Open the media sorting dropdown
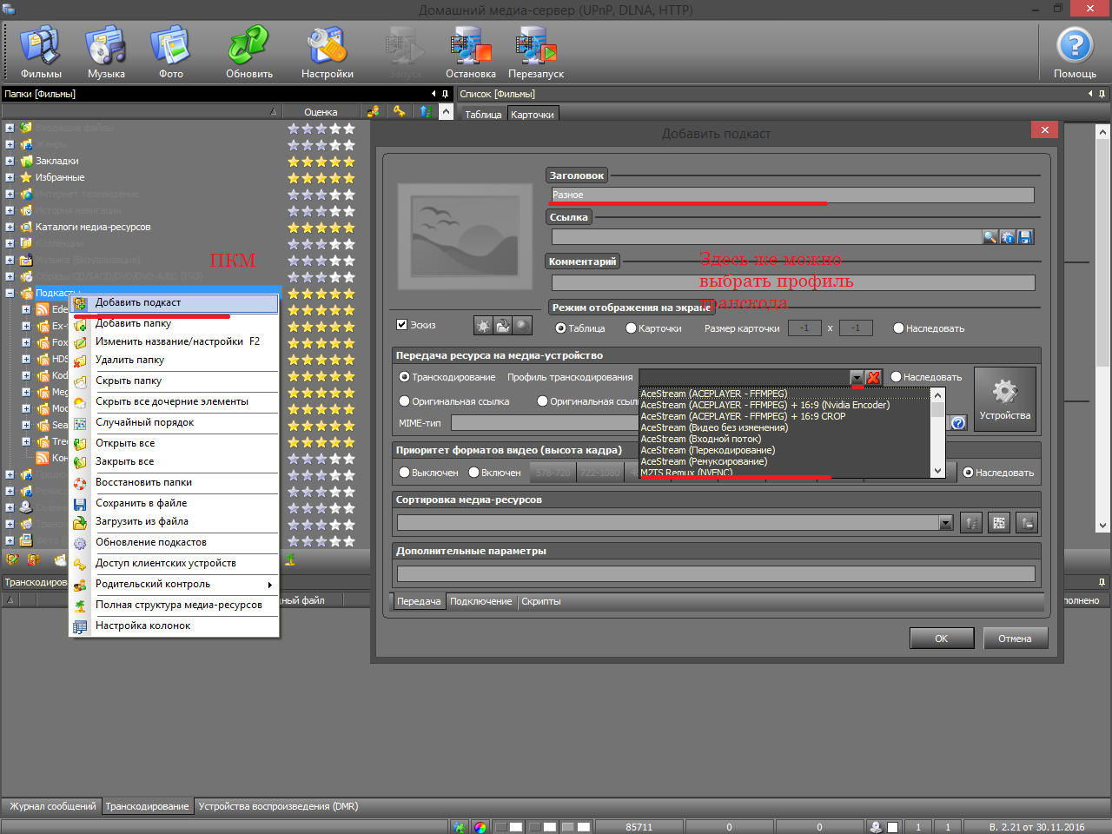The image size is (1112, 834). (x=946, y=523)
